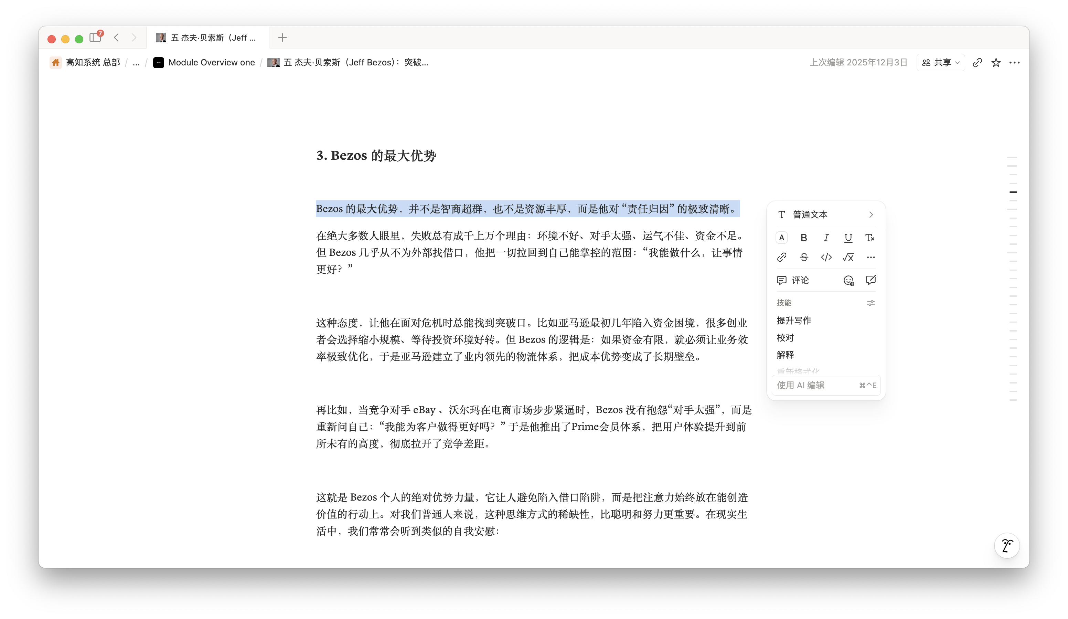This screenshot has height=619, width=1068.
Task: Open more formatting options in toolbar
Action: (871, 258)
